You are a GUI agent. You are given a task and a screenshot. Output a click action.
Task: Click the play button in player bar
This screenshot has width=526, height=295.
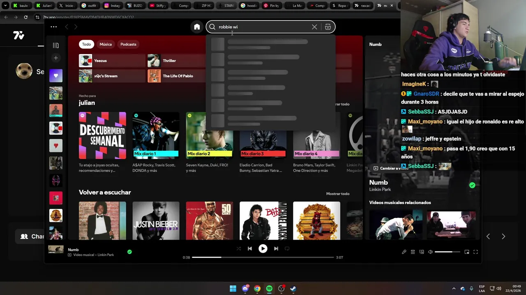click(x=263, y=249)
